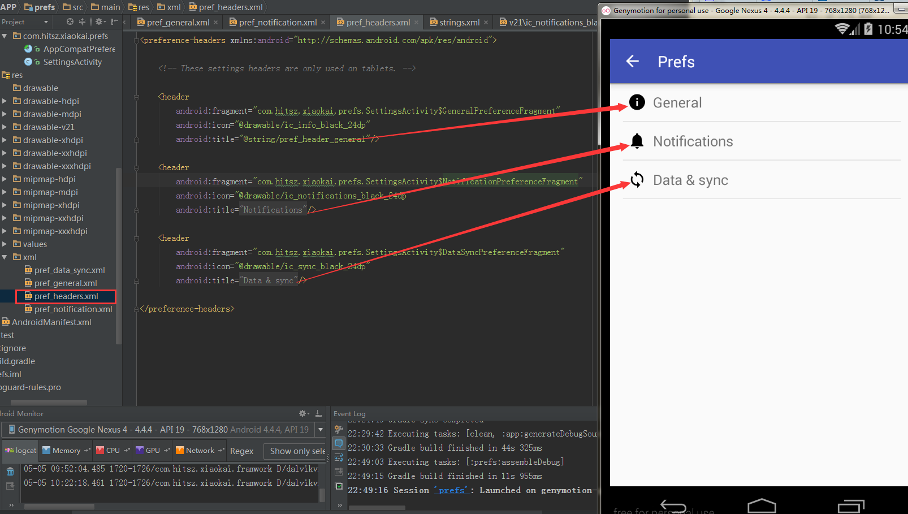This screenshot has height=514, width=908.
Task: Toggle soft-wrap icon in Event Log
Action: point(339,457)
